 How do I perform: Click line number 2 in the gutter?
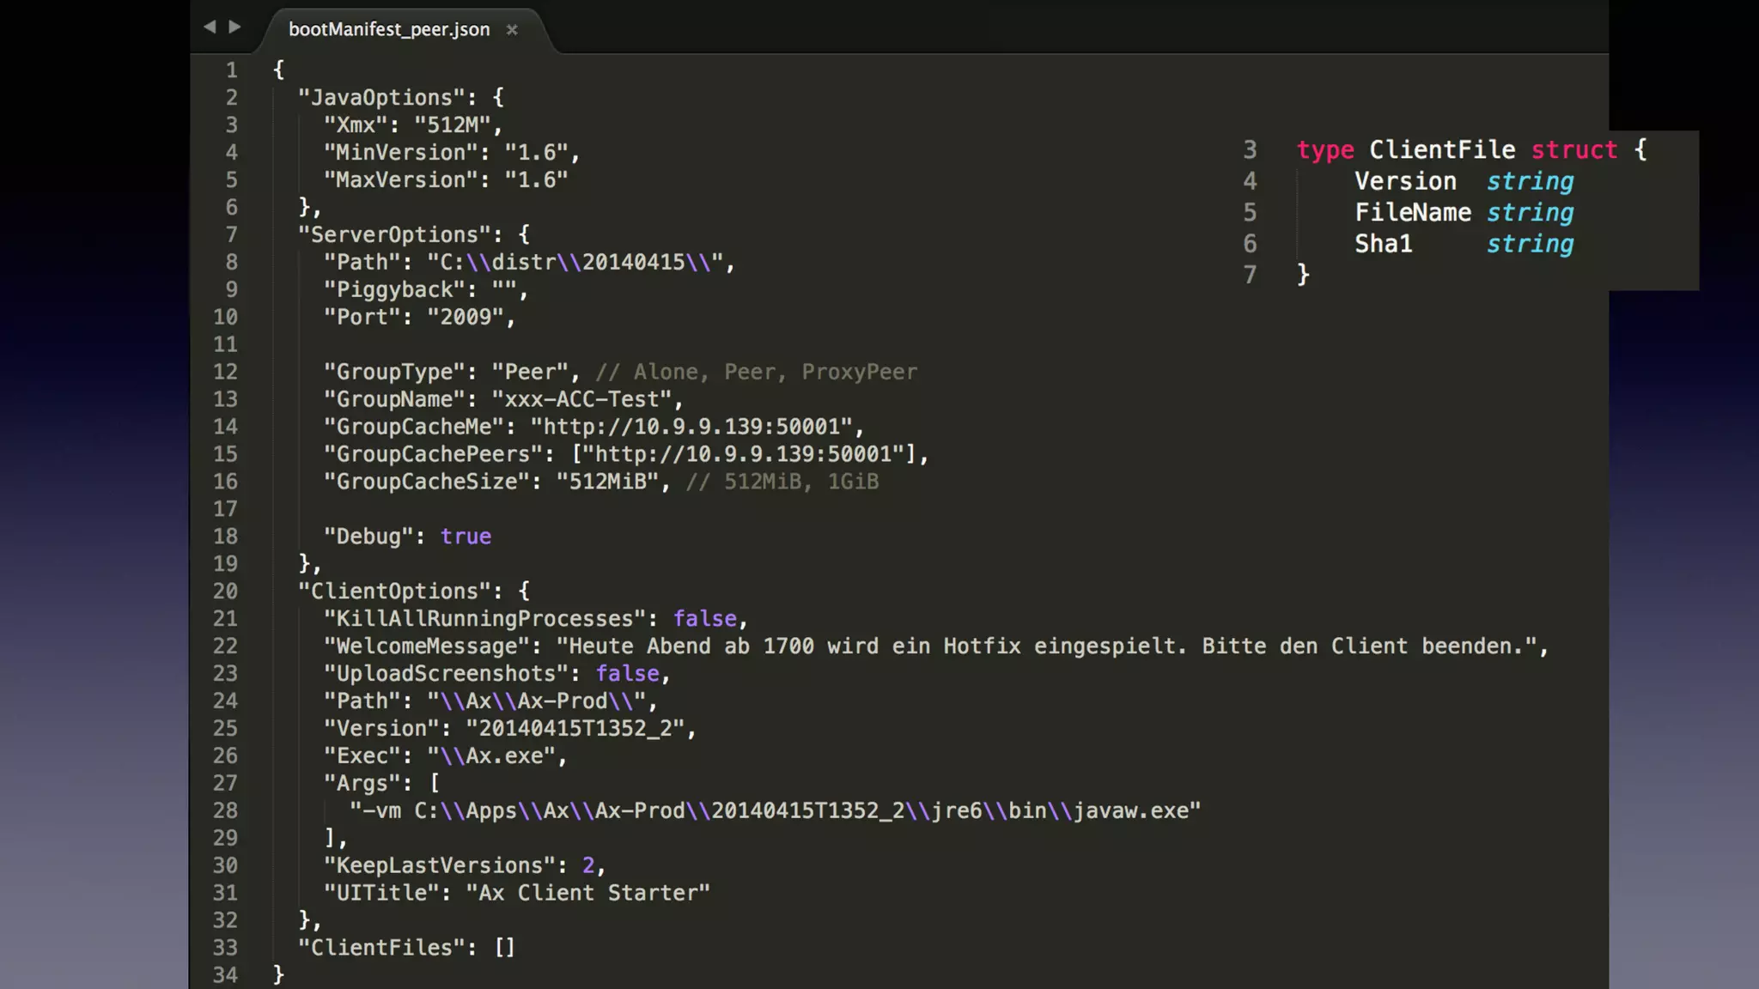tap(231, 98)
